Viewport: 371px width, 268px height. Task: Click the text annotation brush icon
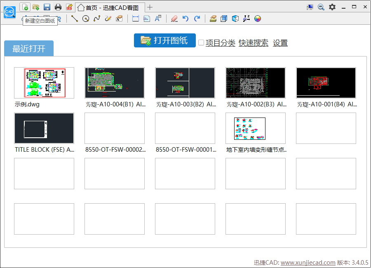[x=119, y=19]
